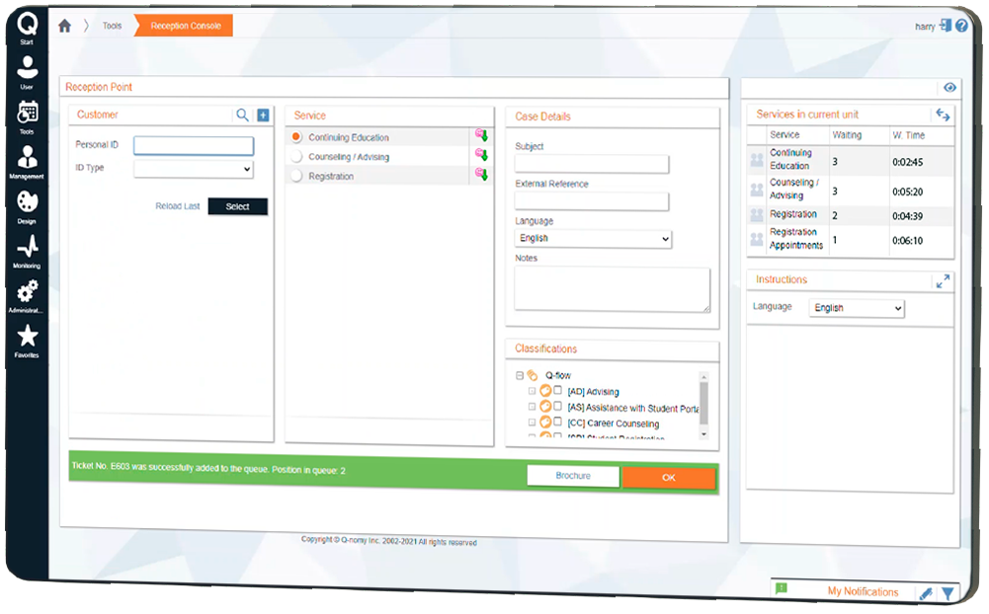Click the home icon in breadcrumb

[x=65, y=27]
